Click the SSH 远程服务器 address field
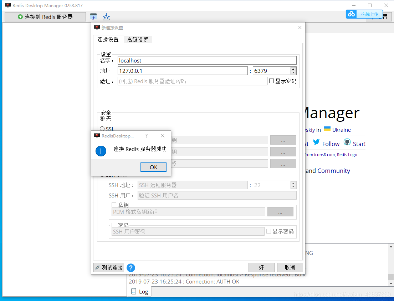Viewport: 394px width, 301px height. pos(193,185)
